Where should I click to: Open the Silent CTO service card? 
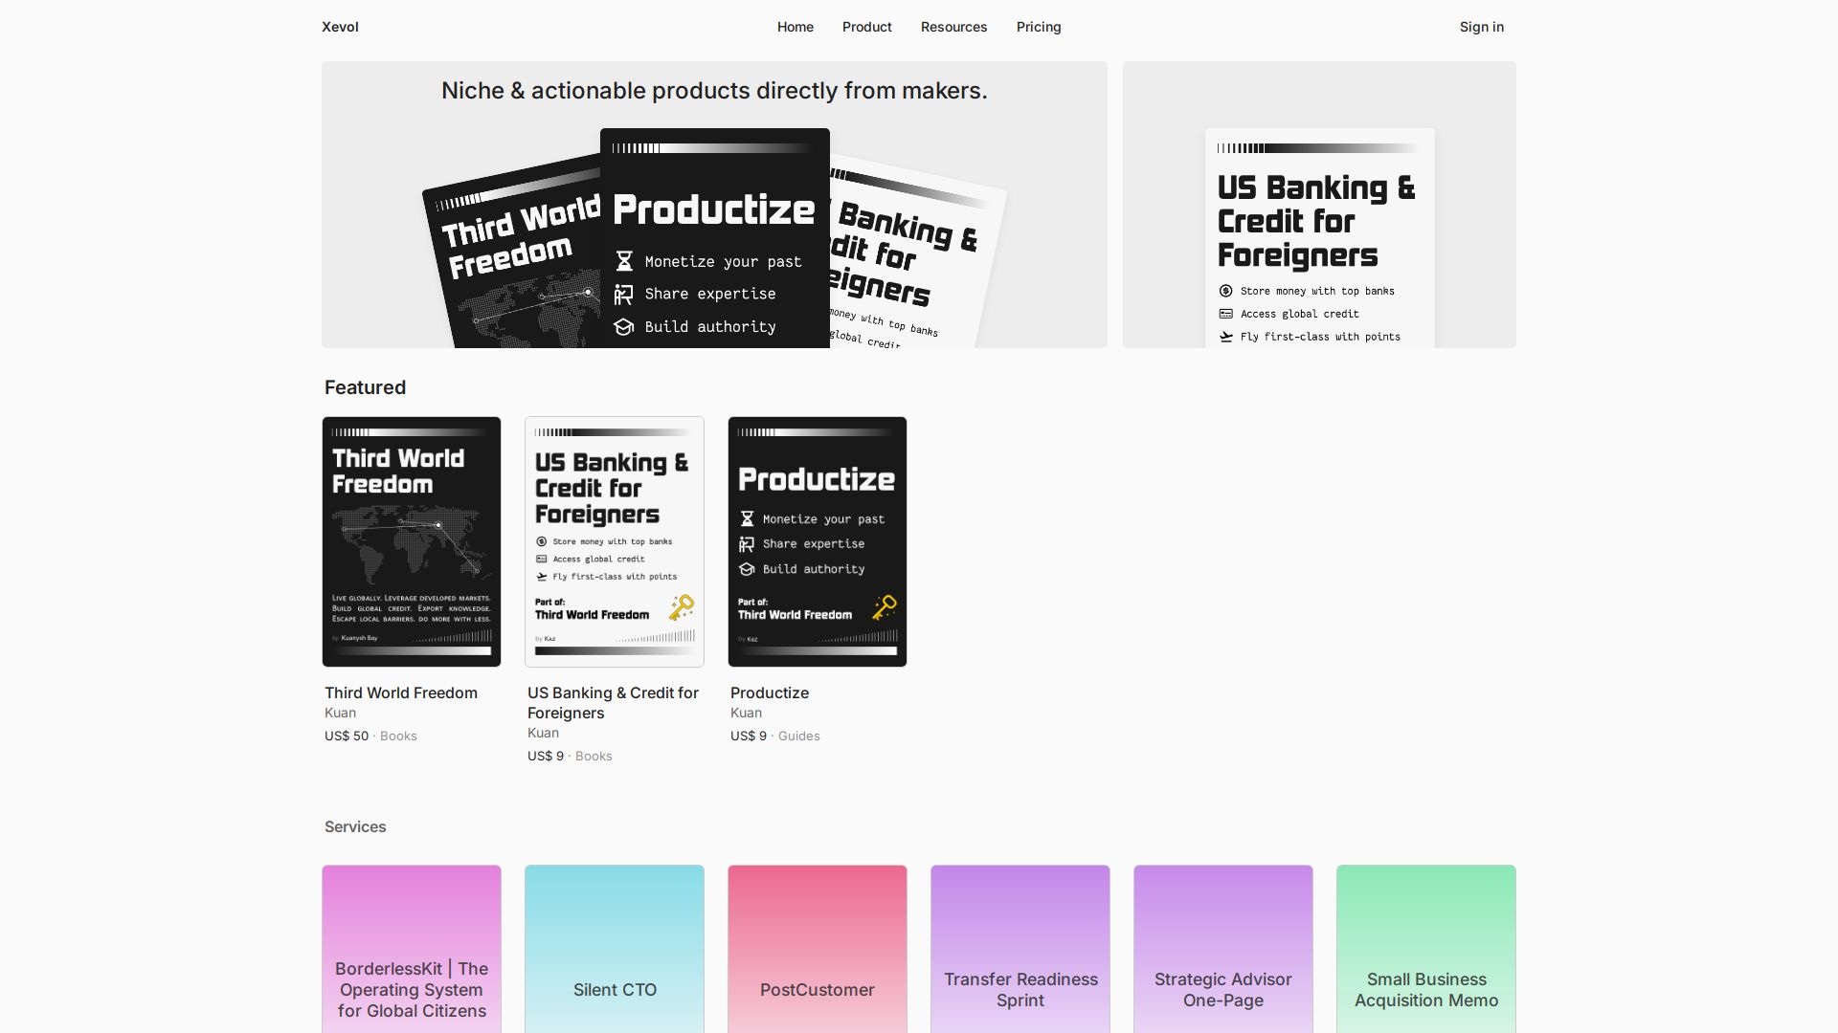615,949
